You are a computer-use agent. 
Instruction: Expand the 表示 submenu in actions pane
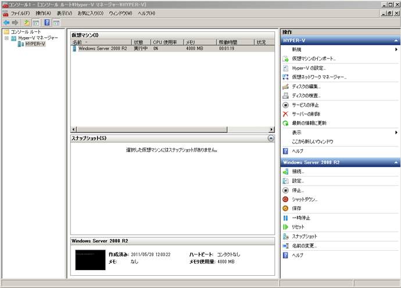pyautogui.click(x=396, y=132)
